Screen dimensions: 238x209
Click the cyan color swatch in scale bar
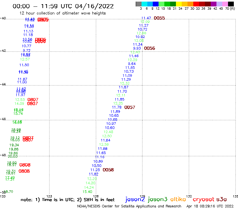(x=144, y=4)
